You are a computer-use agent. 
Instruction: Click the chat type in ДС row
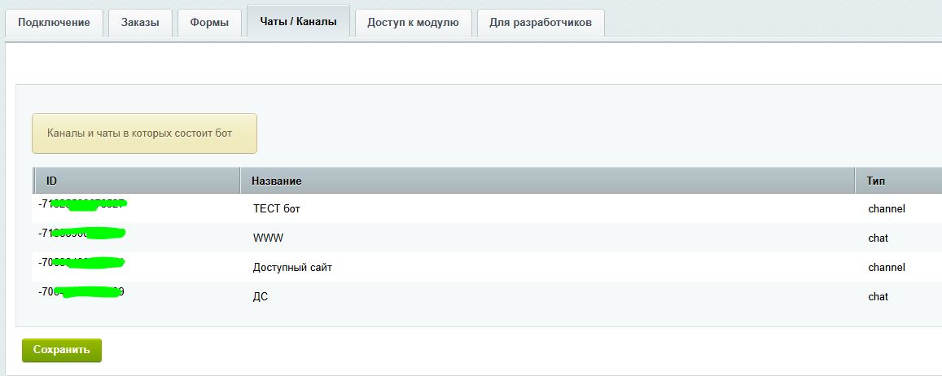point(878,297)
